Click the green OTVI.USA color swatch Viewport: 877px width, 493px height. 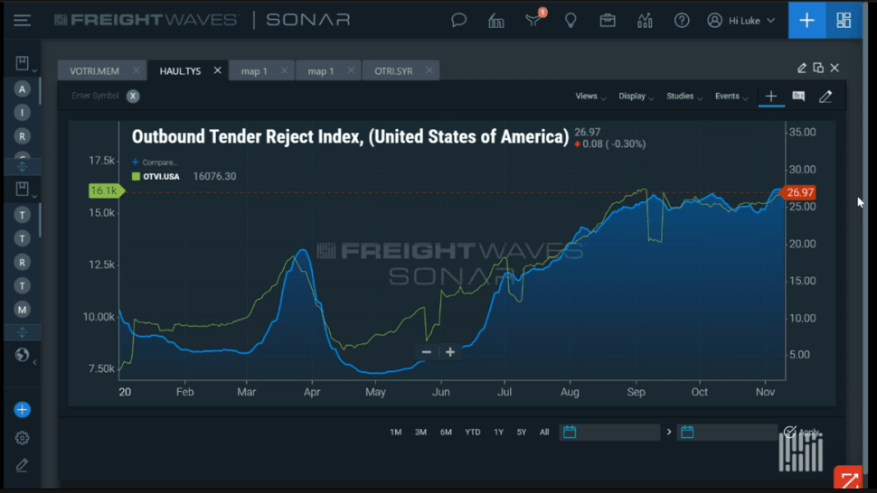tap(136, 176)
